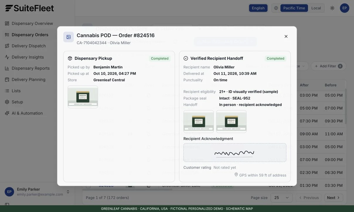The height and width of the screenshot is (212, 354).
Task: Open Setup in sidebar
Action: pyautogui.click(x=17, y=102)
